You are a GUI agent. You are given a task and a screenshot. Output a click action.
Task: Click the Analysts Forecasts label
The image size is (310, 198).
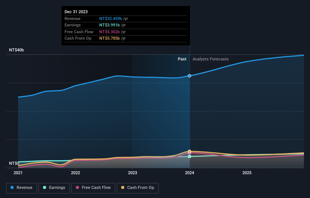coord(211,59)
